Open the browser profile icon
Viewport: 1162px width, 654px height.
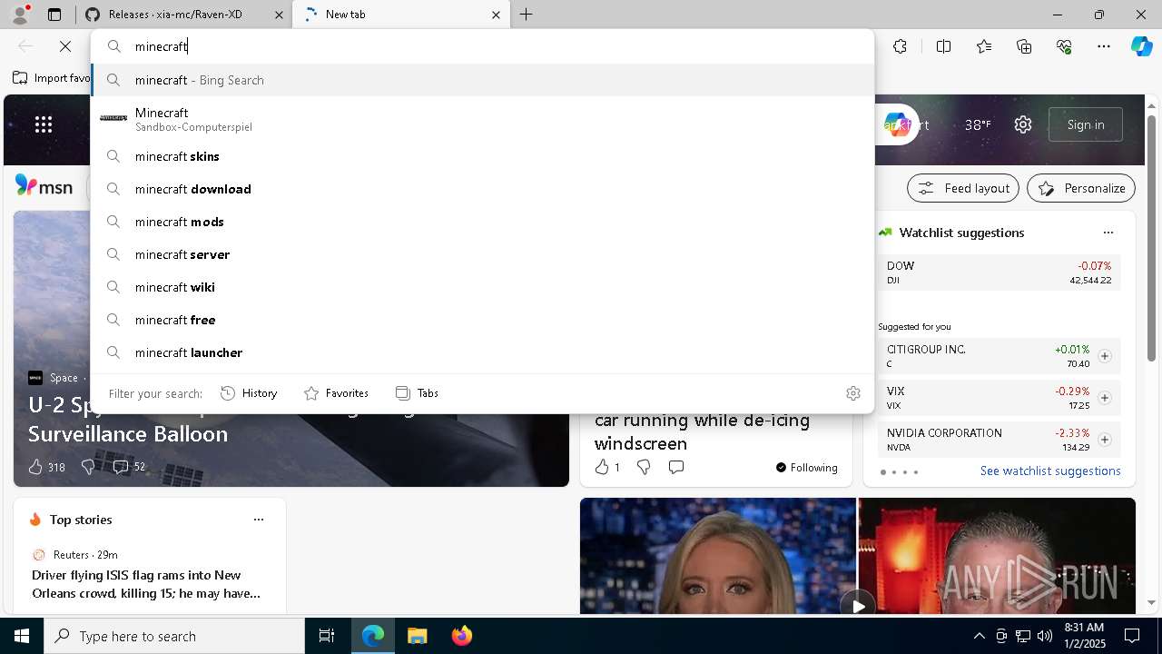[x=20, y=15]
